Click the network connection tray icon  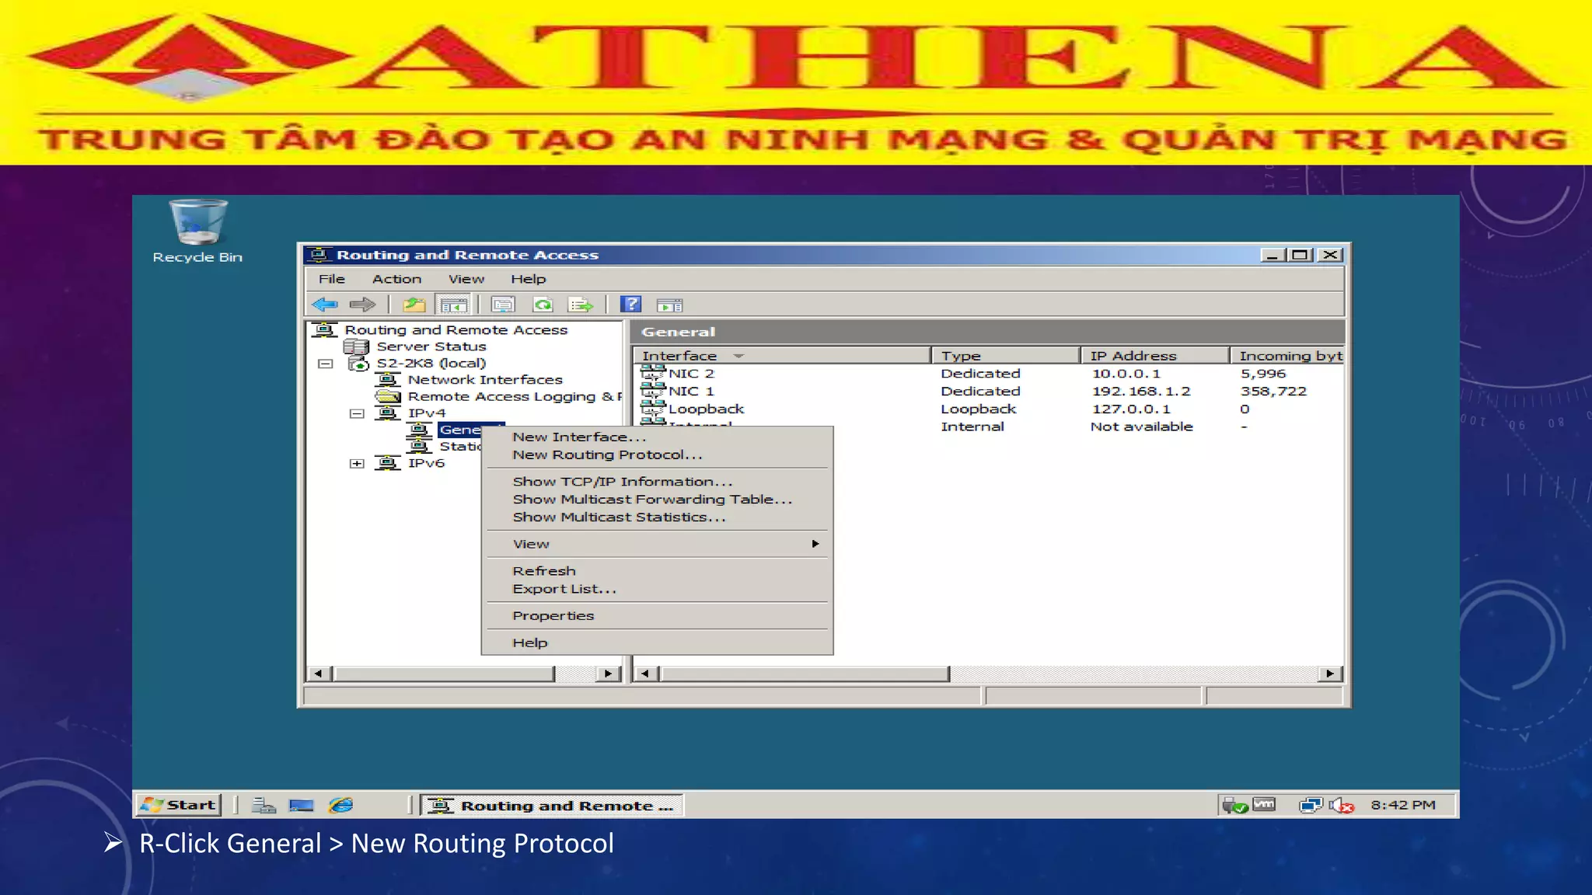[1311, 806]
